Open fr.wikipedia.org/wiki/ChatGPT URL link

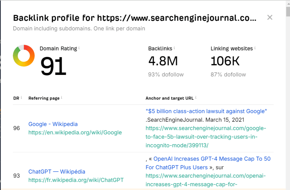[x=76, y=180]
